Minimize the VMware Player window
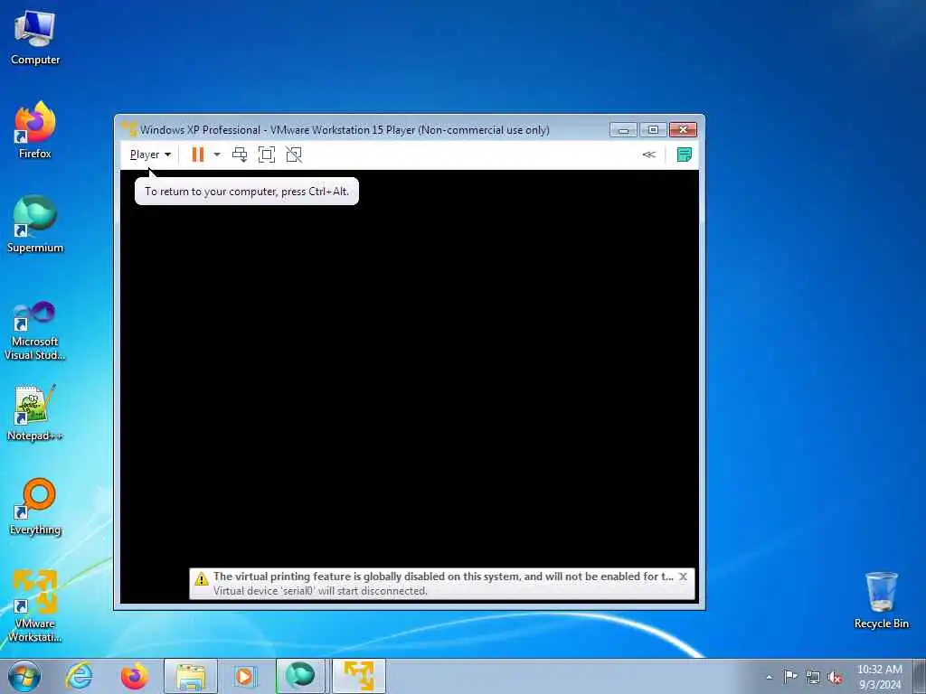The height and width of the screenshot is (694, 926). [x=623, y=129]
